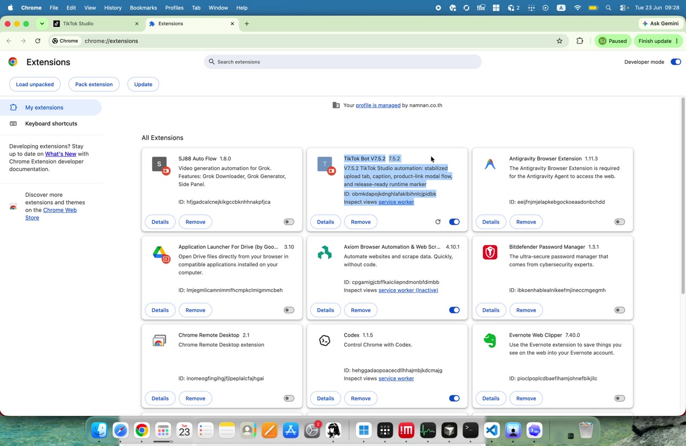Click the Pack extension button
The image size is (686, 446).
tap(94, 84)
